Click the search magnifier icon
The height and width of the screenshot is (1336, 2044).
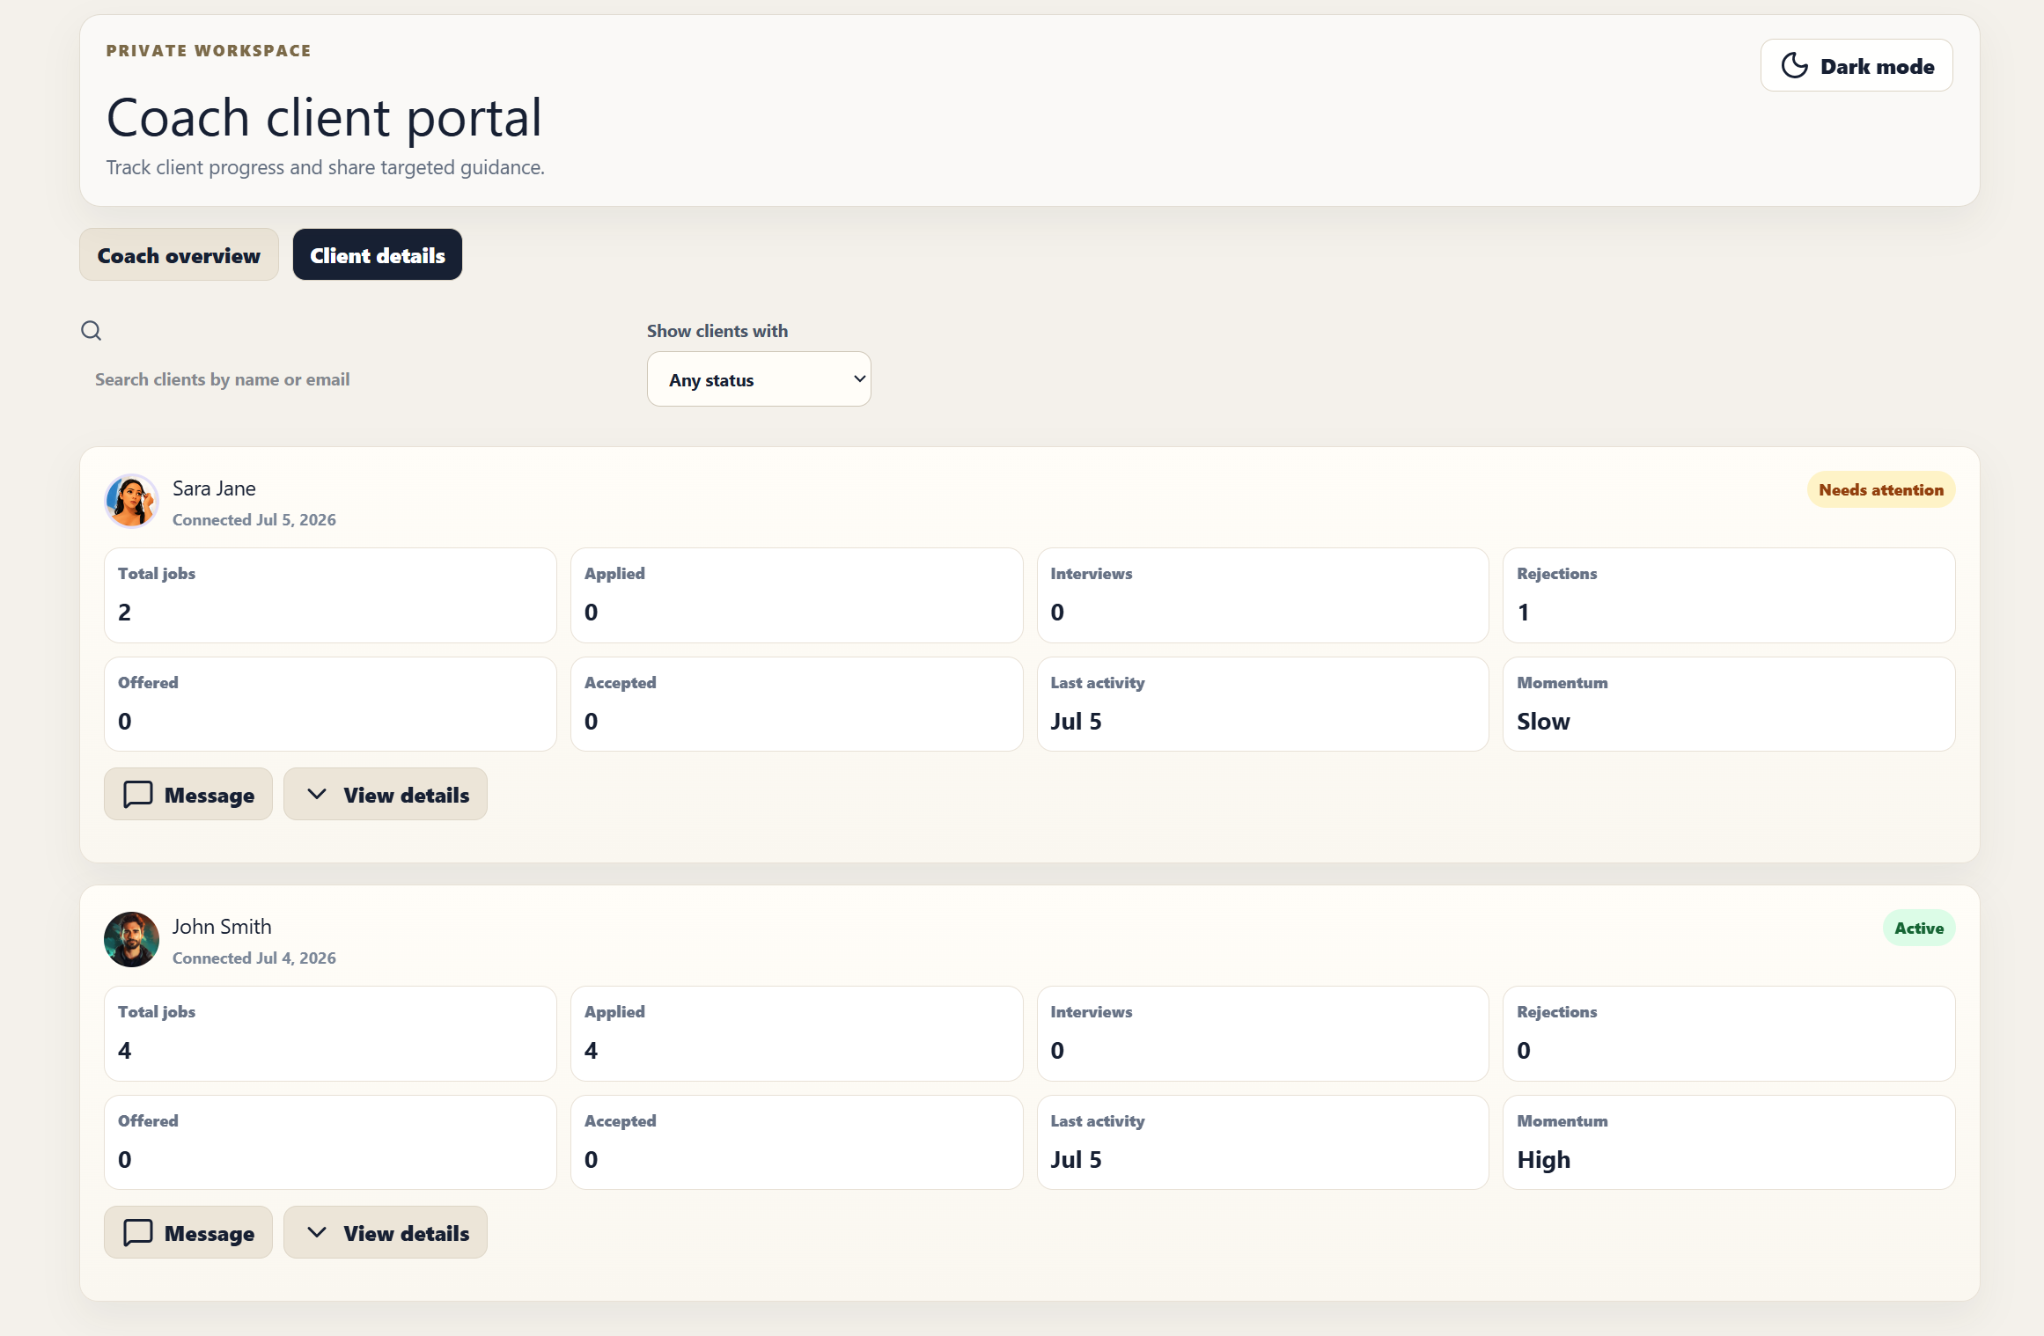[92, 331]
